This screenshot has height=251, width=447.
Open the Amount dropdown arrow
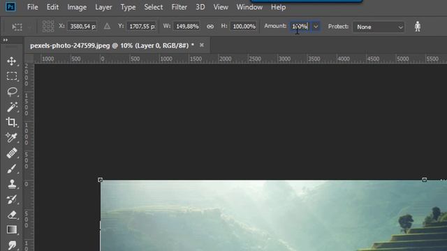[316, 26]
